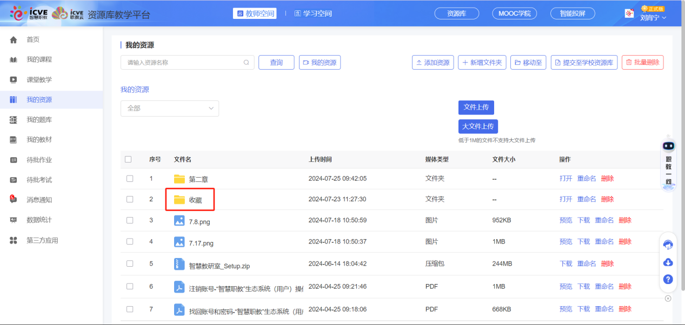Switch to the 学习空间 tab
Screen dimensions: 685x325
pyautogui.click(x=315, y=13)
